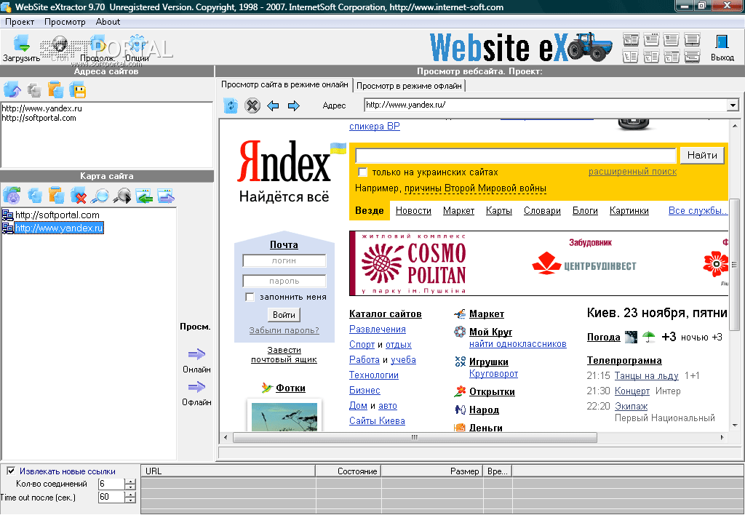Click the Все службы link
Viewport: 745px width, 515px height.
point(698,210)
